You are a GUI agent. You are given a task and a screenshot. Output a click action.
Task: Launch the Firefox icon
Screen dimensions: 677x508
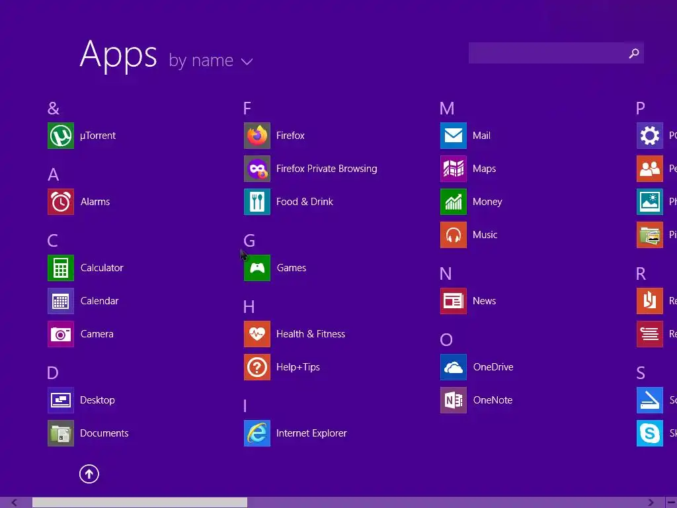pos(257,136)
